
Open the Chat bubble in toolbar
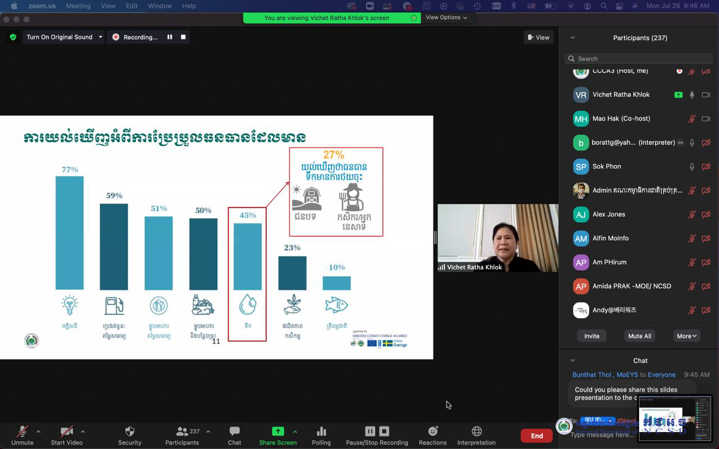click(x=234, y=432)
